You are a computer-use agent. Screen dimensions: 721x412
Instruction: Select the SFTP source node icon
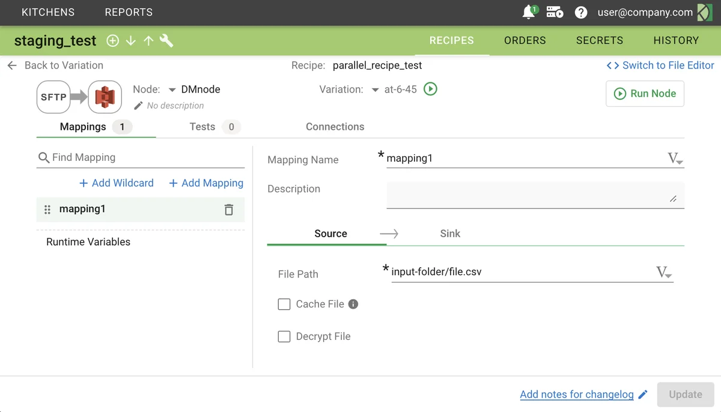pos(53,97)
